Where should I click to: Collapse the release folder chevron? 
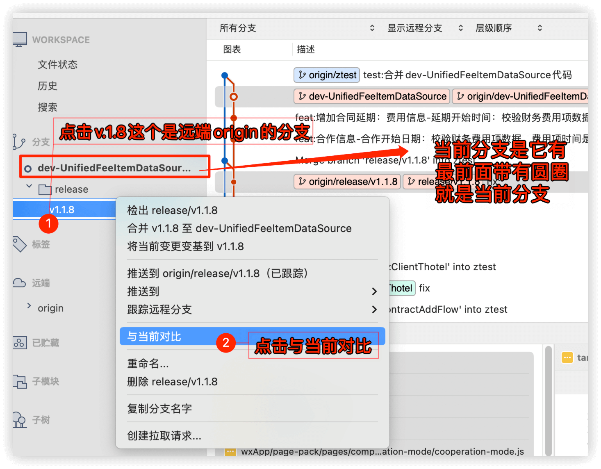point(29,186)
